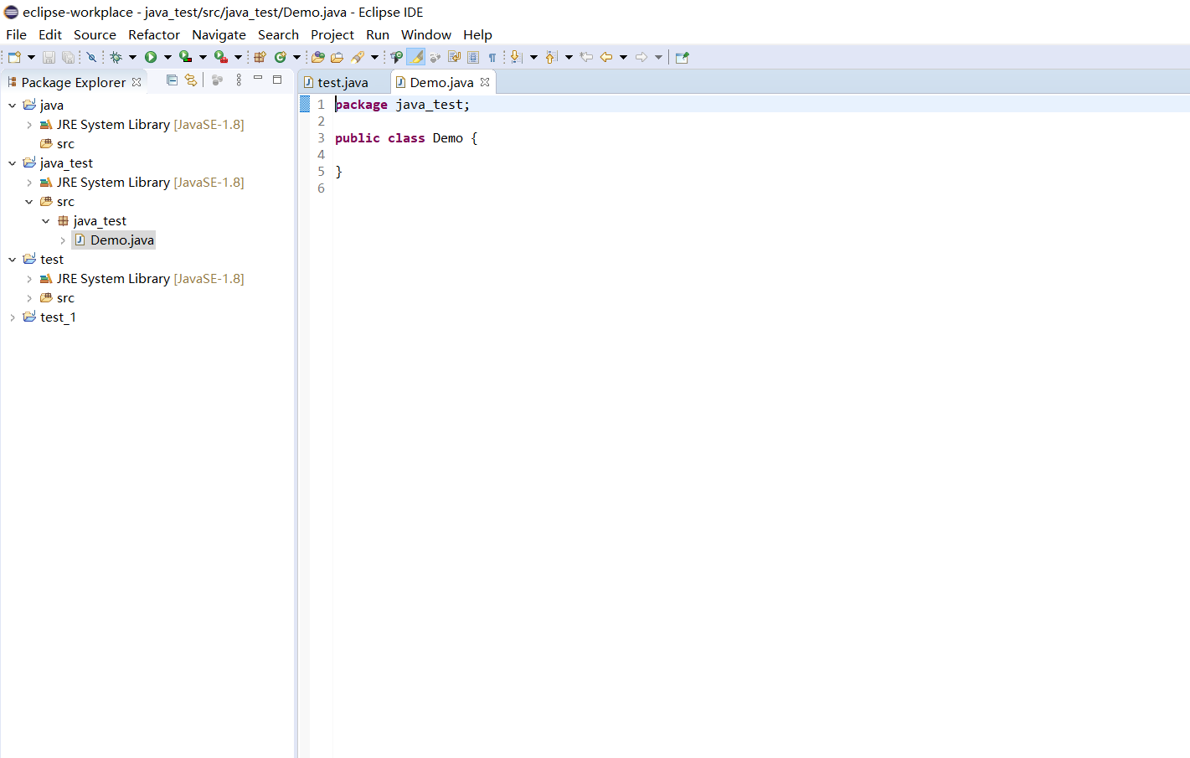Open the New Java Class dropdown arrow
Screen dimensions: 1190x758
(296, 57)
